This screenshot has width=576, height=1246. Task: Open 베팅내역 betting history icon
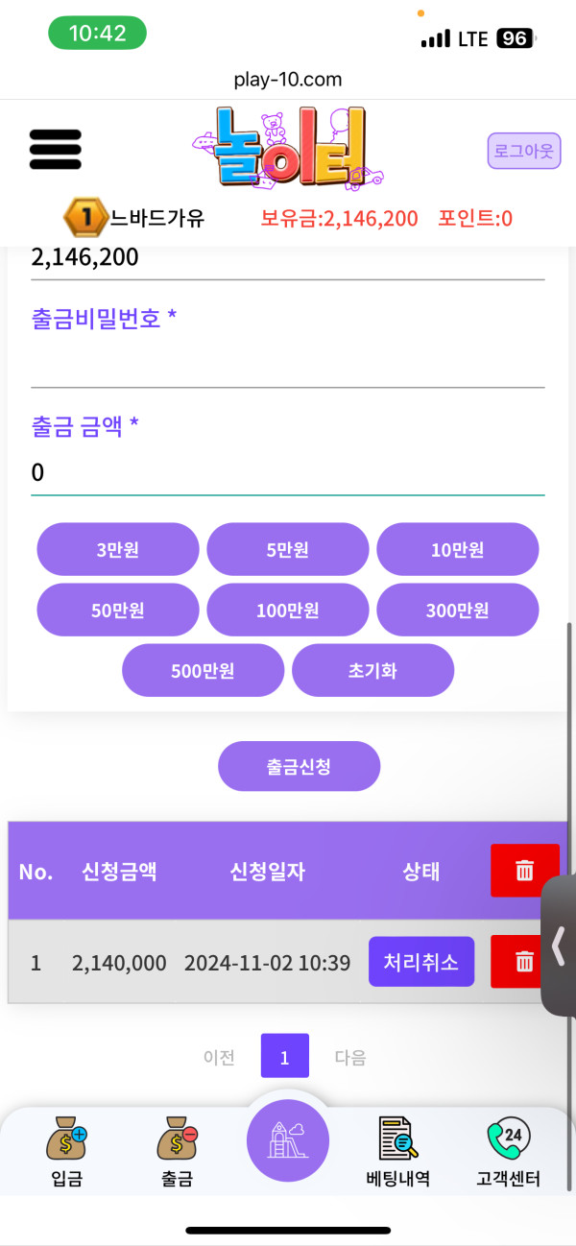[397, 1152]
